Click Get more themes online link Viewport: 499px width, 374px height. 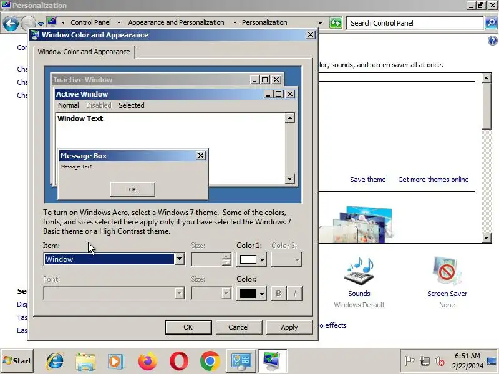tap(434, 180)
